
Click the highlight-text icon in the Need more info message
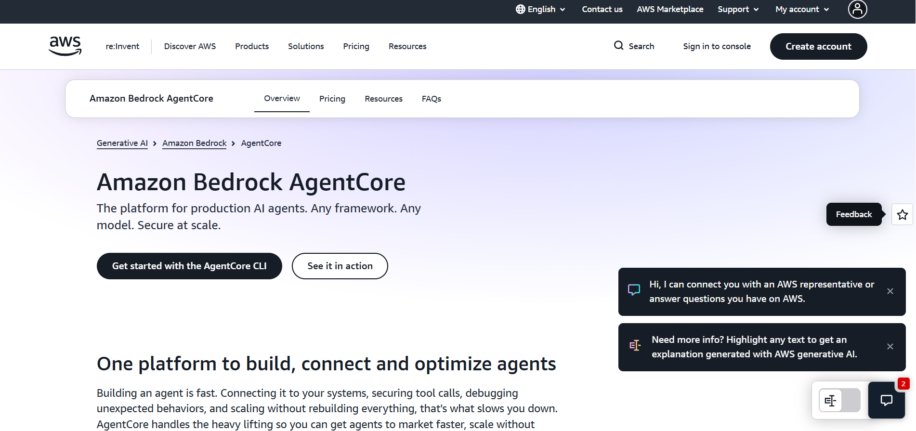click(x=635, y=345)
